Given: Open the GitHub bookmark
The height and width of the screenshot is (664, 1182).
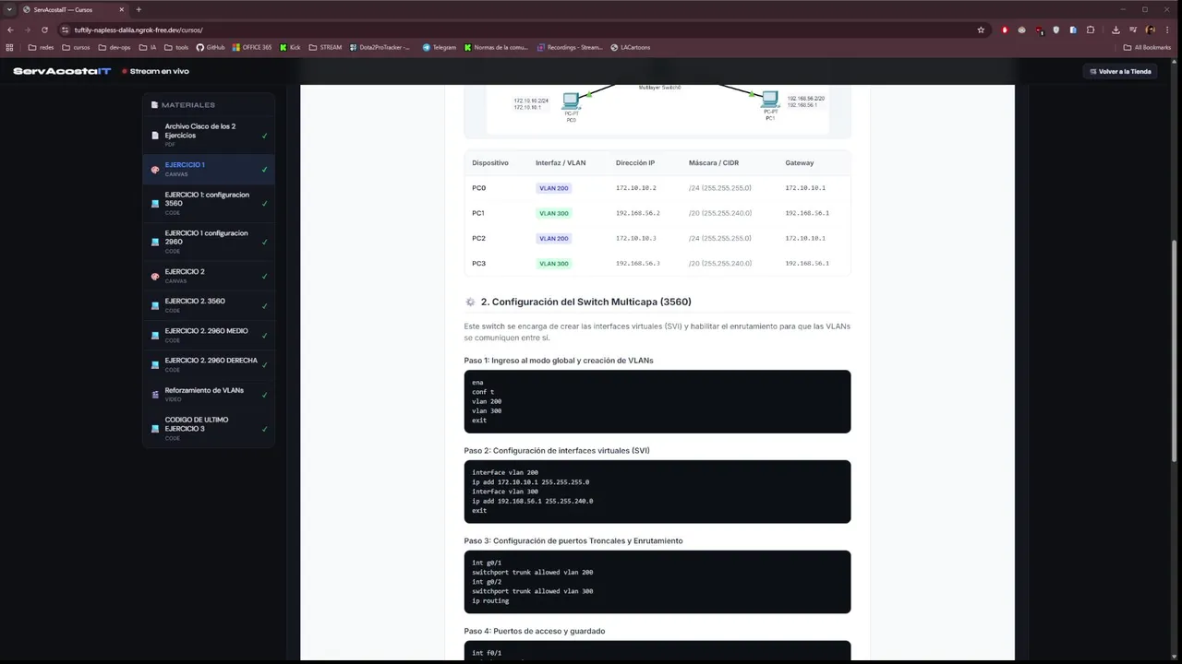Looking at the screenshot, I should coord(211,47).
